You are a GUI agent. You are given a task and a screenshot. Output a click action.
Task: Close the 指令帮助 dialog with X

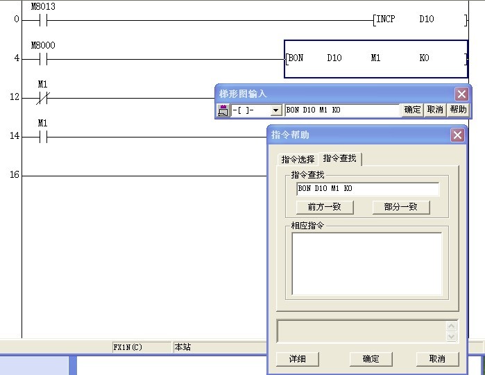pyautogui.click(x=457, y=135)
